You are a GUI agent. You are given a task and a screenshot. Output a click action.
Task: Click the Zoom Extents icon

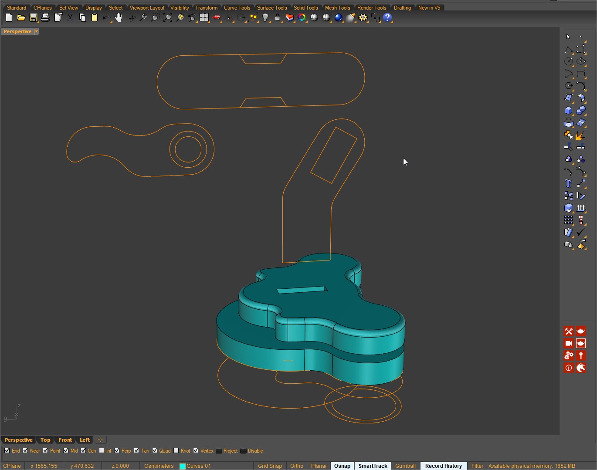coord(167,18)
